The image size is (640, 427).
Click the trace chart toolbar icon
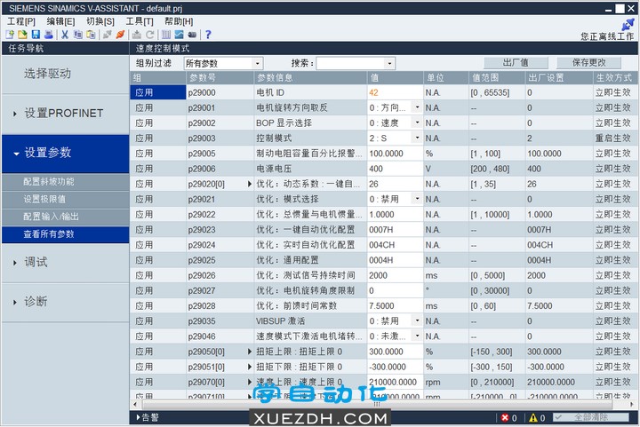click(x=179, y=35)
